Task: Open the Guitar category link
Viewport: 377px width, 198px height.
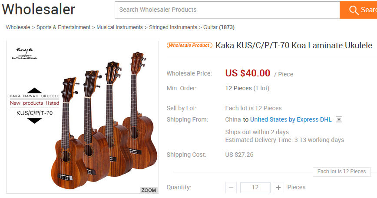Action: [x=211, y=27]
